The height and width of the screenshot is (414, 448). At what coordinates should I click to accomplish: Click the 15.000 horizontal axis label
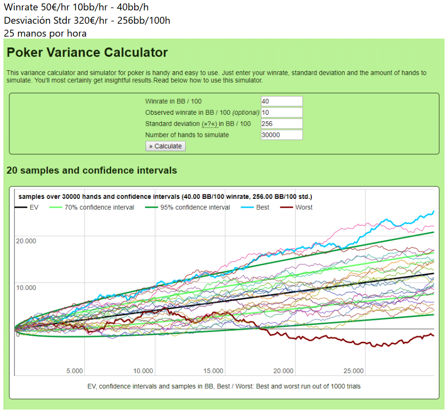pyautogui.click(x=213, y=371)
